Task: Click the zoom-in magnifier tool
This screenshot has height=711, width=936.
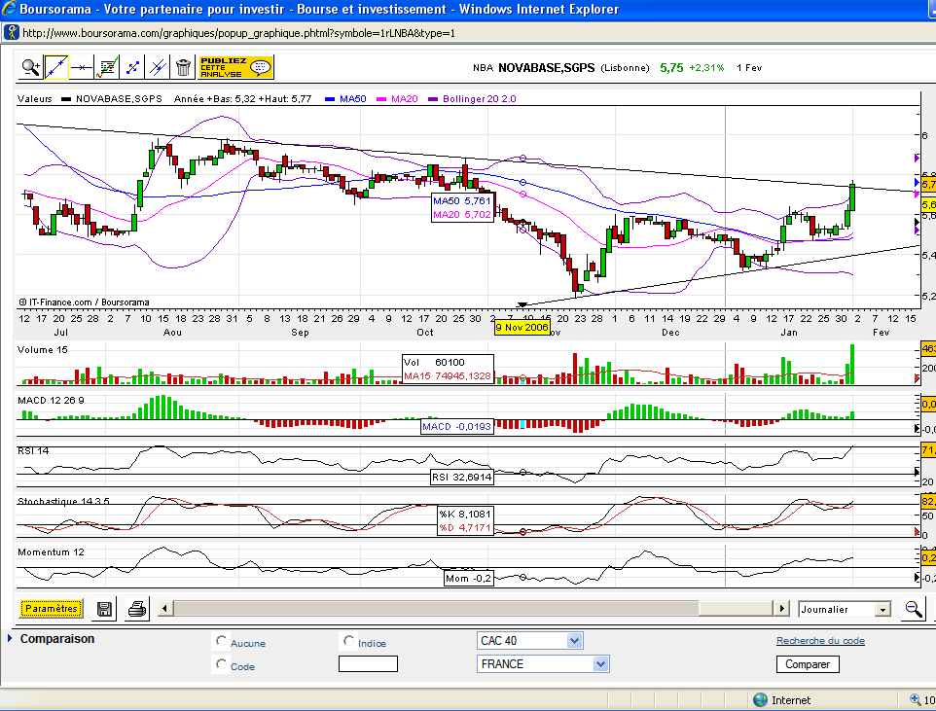Action: click(x=31, y=67)
